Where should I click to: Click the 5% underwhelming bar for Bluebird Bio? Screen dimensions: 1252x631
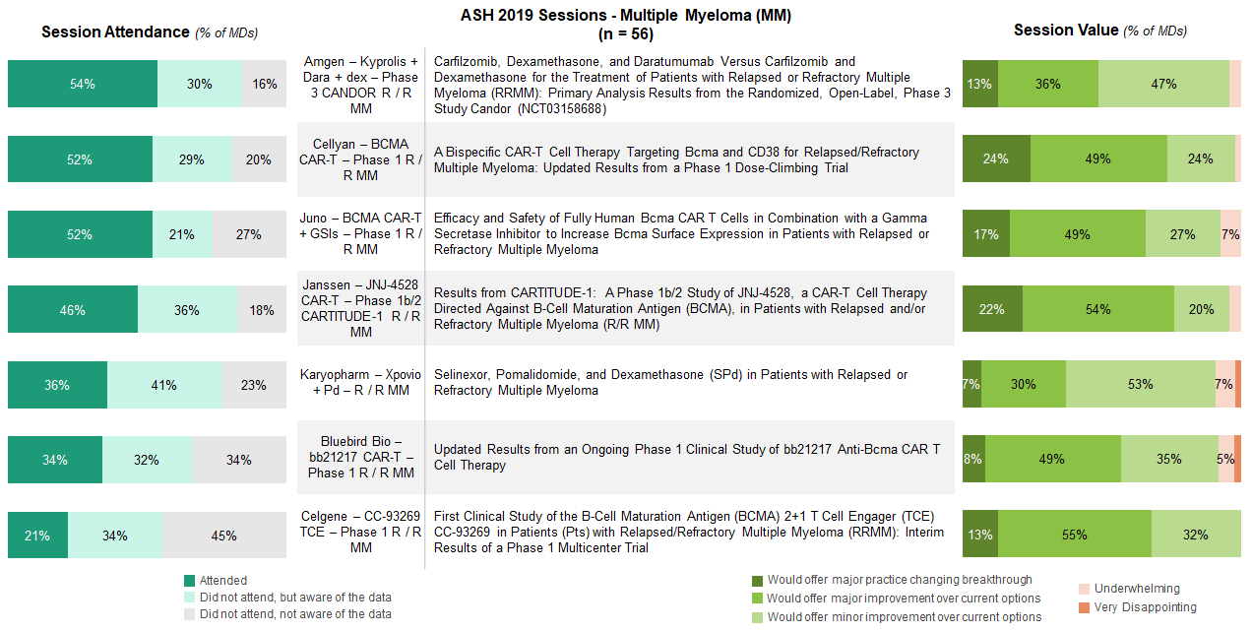pyautogui.click(x=1226, y=459)
